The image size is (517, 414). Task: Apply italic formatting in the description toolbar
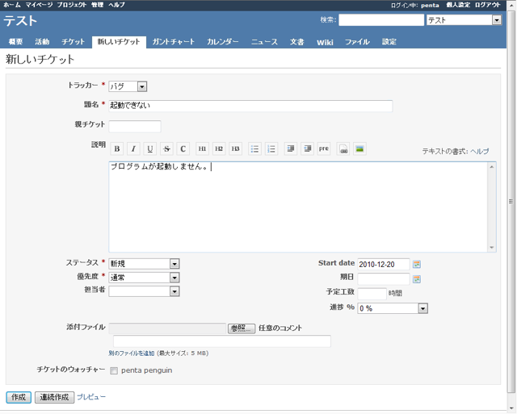pos(133,148)
